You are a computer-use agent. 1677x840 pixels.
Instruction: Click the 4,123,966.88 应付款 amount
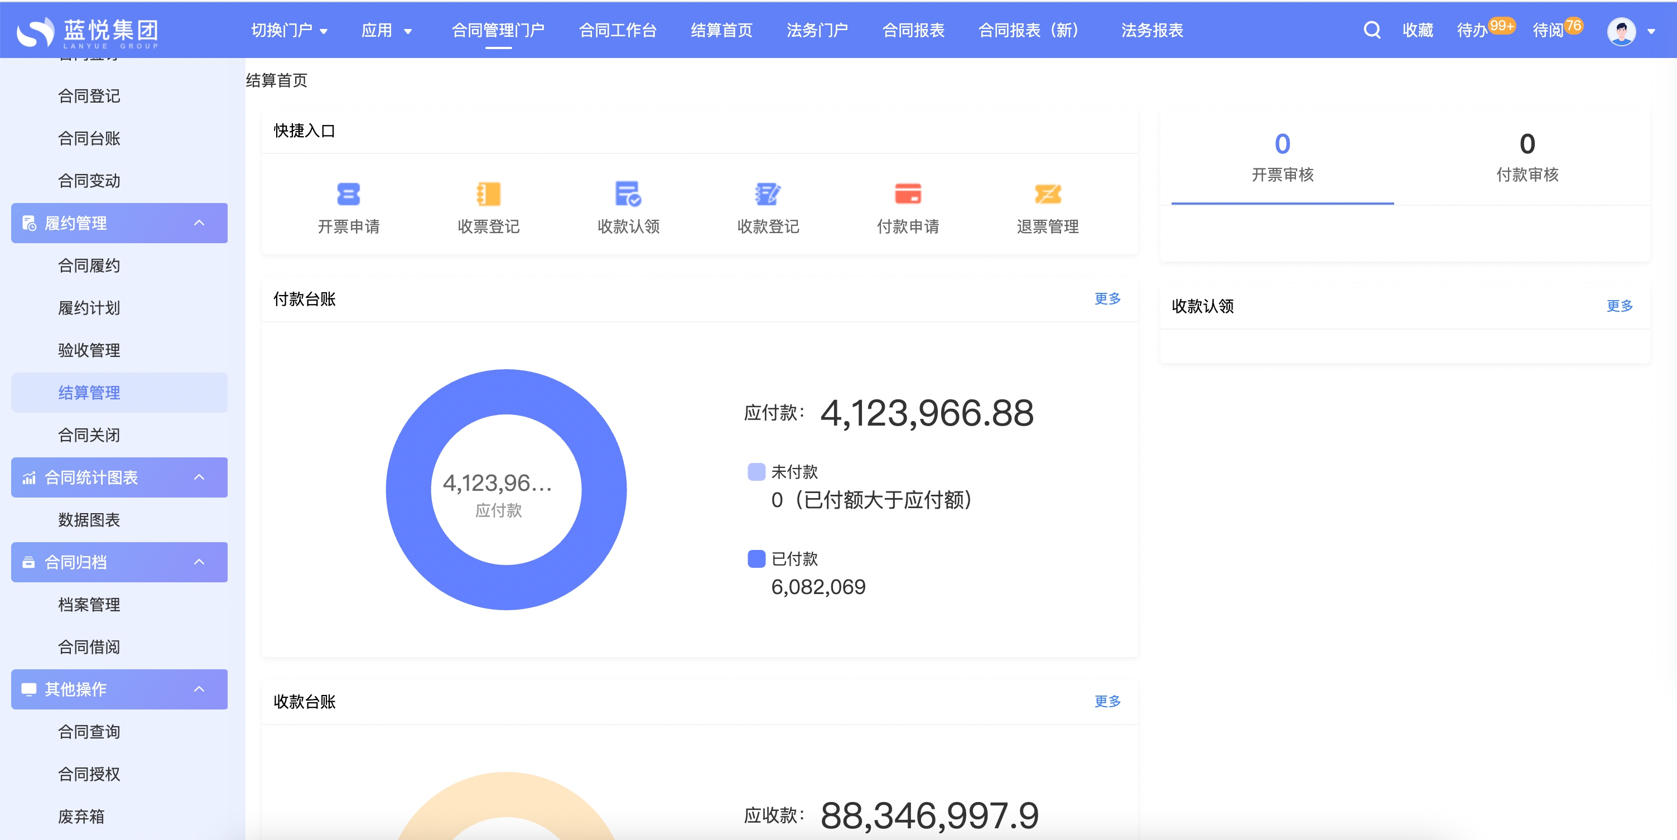pos(927,413)
